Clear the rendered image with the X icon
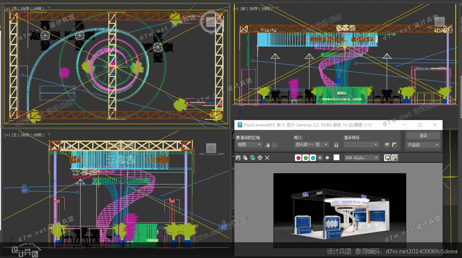This screenshot has height=258, width=462. click(267, 158)
